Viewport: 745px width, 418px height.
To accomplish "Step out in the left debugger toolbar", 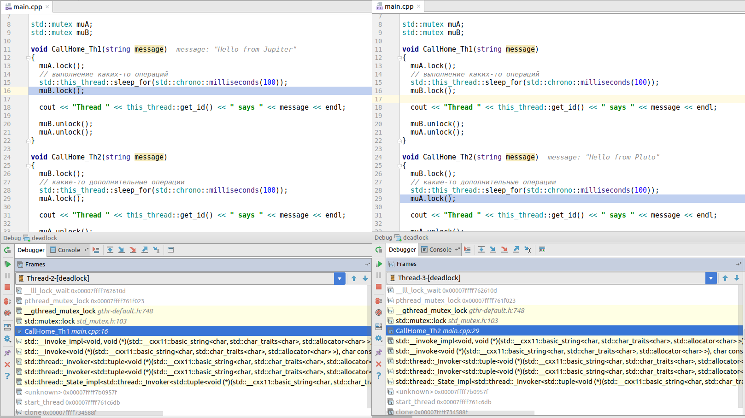I will (x=145, y=250).
